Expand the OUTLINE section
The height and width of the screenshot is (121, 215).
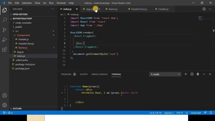point(17,109)
